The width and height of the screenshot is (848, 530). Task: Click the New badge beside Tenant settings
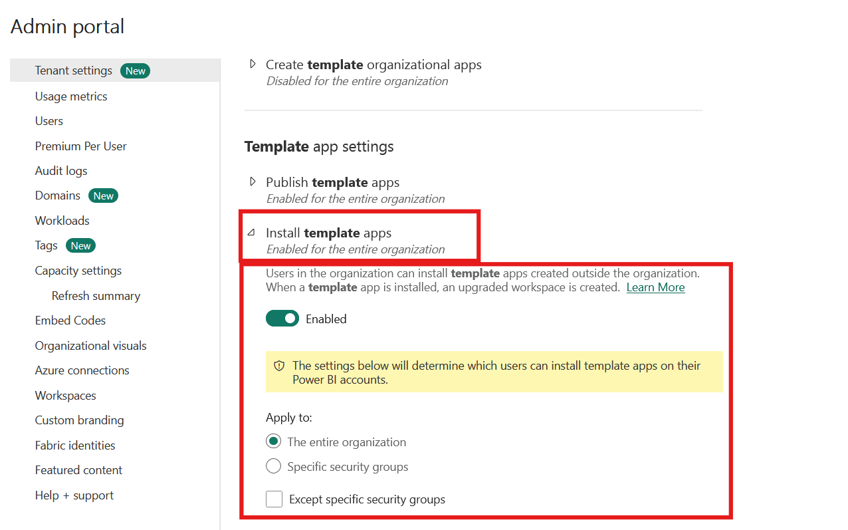[135, 71]
